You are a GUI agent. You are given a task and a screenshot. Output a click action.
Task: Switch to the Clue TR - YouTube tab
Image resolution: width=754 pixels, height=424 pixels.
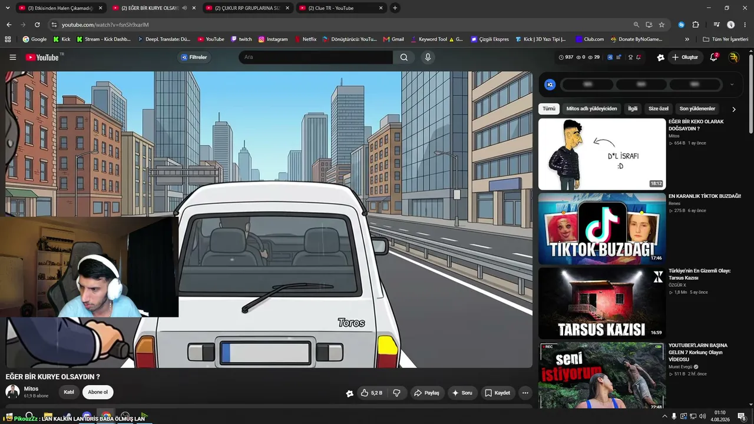tap(342, 8)
